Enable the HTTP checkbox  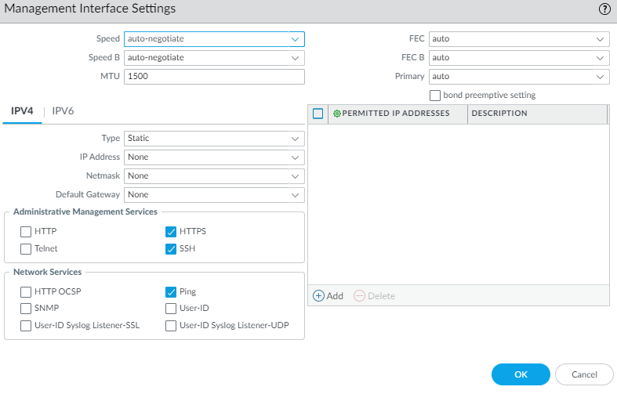click(27, 232)
